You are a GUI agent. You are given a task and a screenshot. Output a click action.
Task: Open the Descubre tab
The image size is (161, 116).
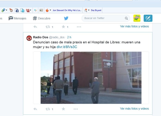[x=42, y=18]
